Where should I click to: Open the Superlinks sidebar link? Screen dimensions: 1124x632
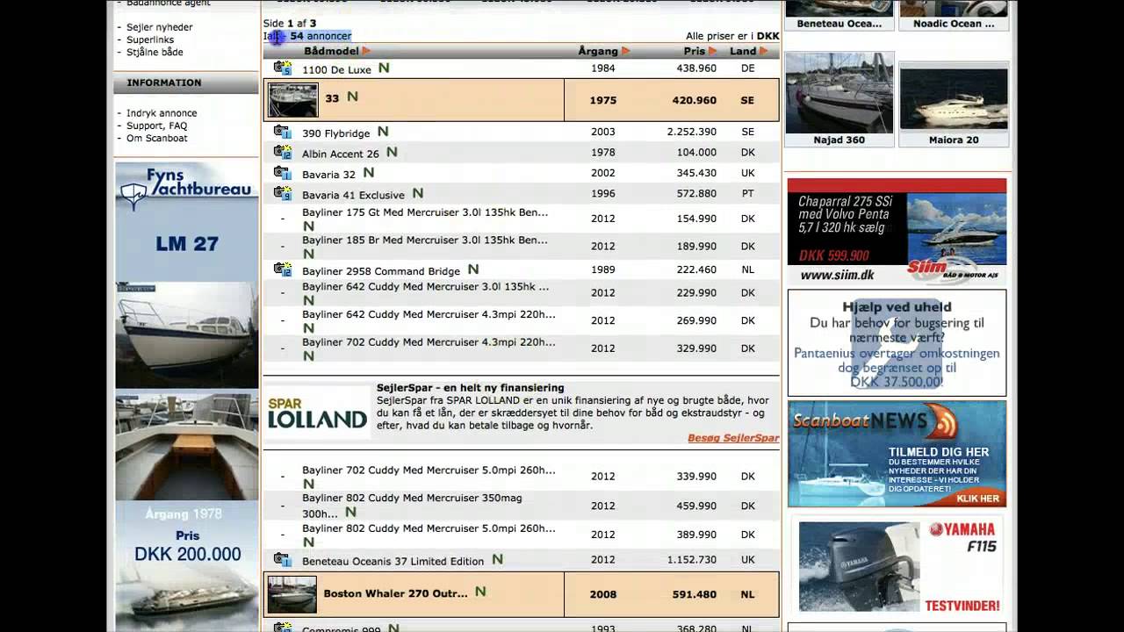click(150, 39)
